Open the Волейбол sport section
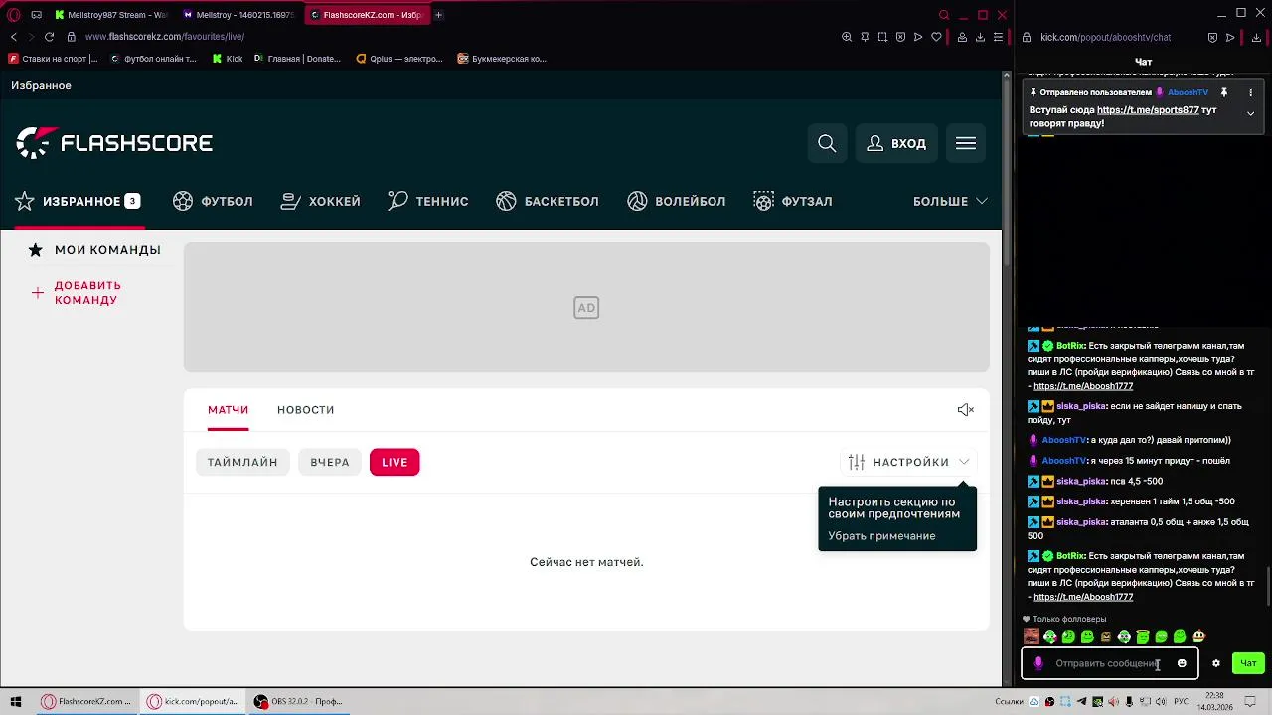Viewport: 1272px width, 715px height. pos(677,201)
